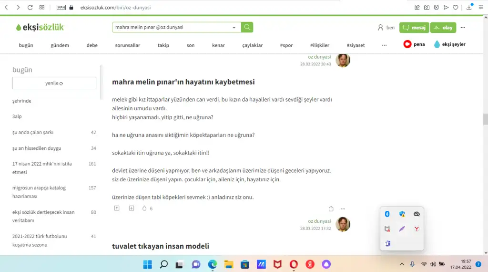Expand the search box dropdown arrow
This screenshot has width=488, height=272.
234,28
